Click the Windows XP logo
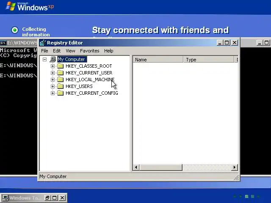This screenshot has height=203, width=271. coord(30,7)
